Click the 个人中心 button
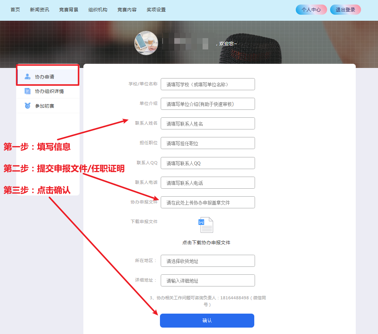378x334 pixels. coord(311,10)
